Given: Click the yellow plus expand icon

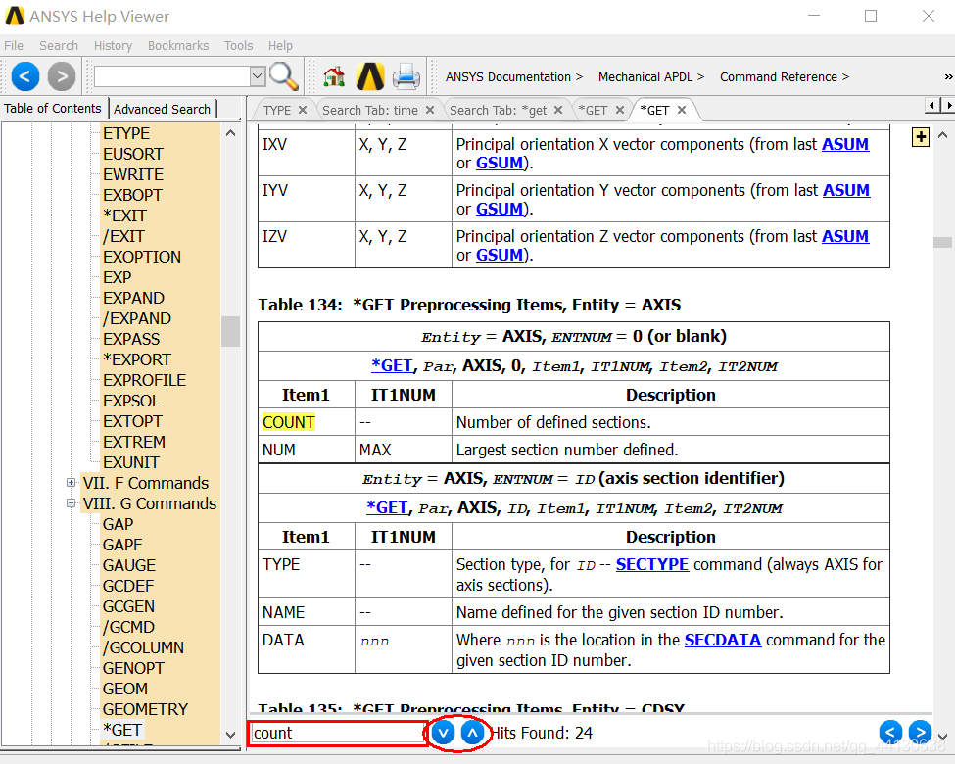Looking at the screenshot, I should point(921,137).
